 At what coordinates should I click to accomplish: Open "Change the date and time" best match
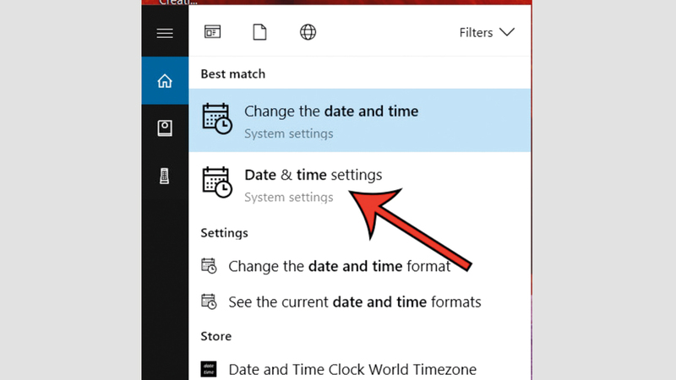click(330, 111)
